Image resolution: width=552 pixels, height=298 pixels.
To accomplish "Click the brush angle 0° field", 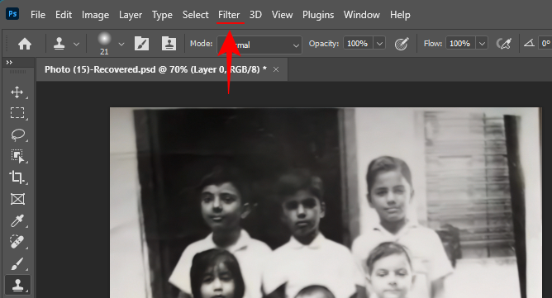I will pyautogui.click(x=545, y=43).
